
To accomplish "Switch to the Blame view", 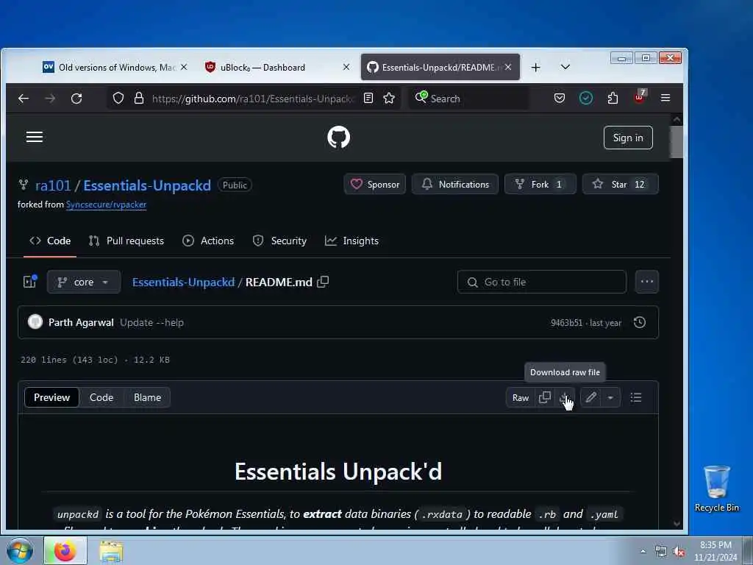I will point(147,398).
